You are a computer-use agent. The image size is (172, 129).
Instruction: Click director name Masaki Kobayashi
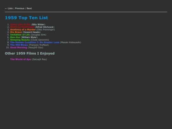[70, 42]
